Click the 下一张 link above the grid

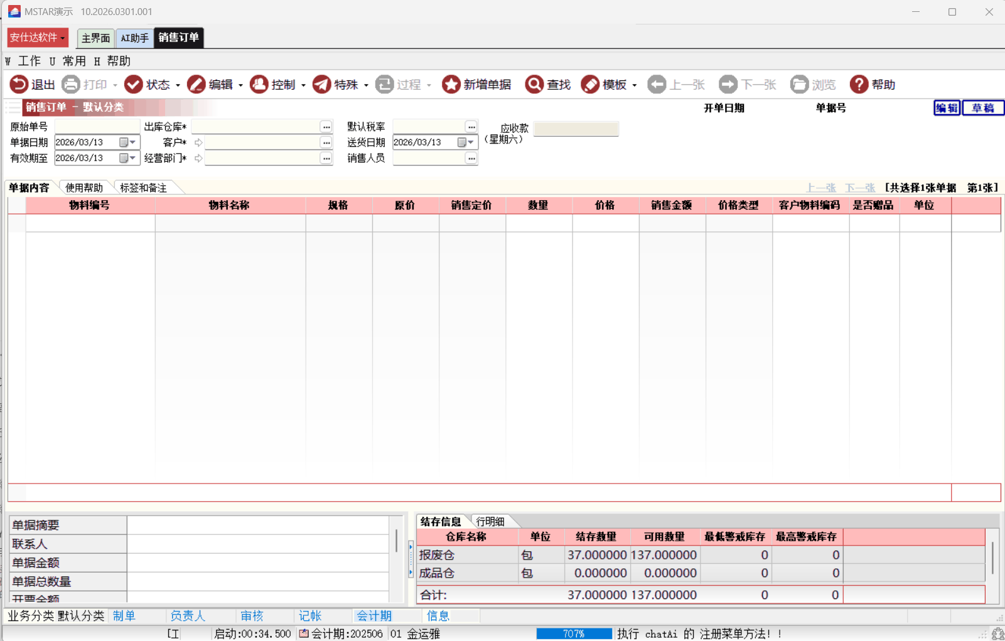point(860,188)
